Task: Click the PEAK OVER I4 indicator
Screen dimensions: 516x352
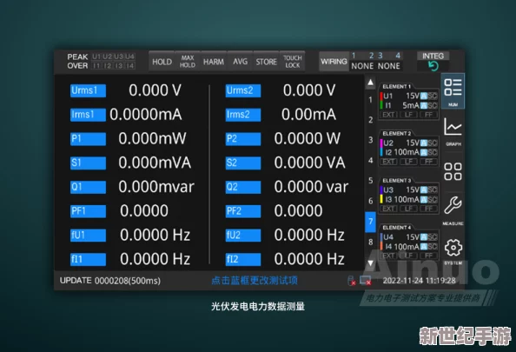Action: [130, 66]
